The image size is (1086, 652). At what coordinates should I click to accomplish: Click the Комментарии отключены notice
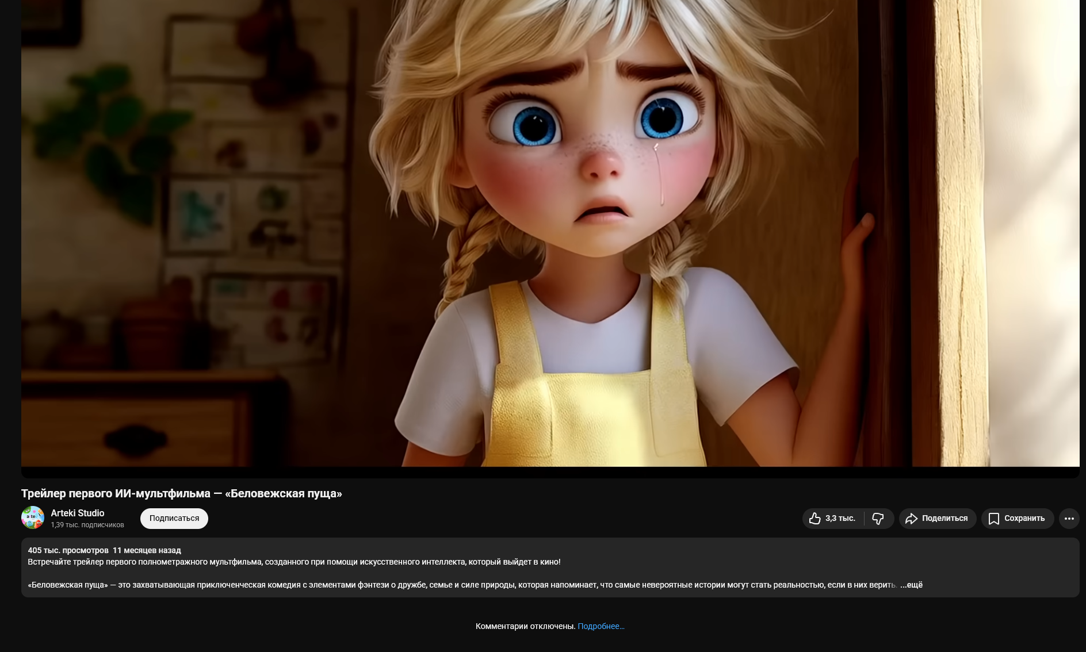click(x=525, y=626)
